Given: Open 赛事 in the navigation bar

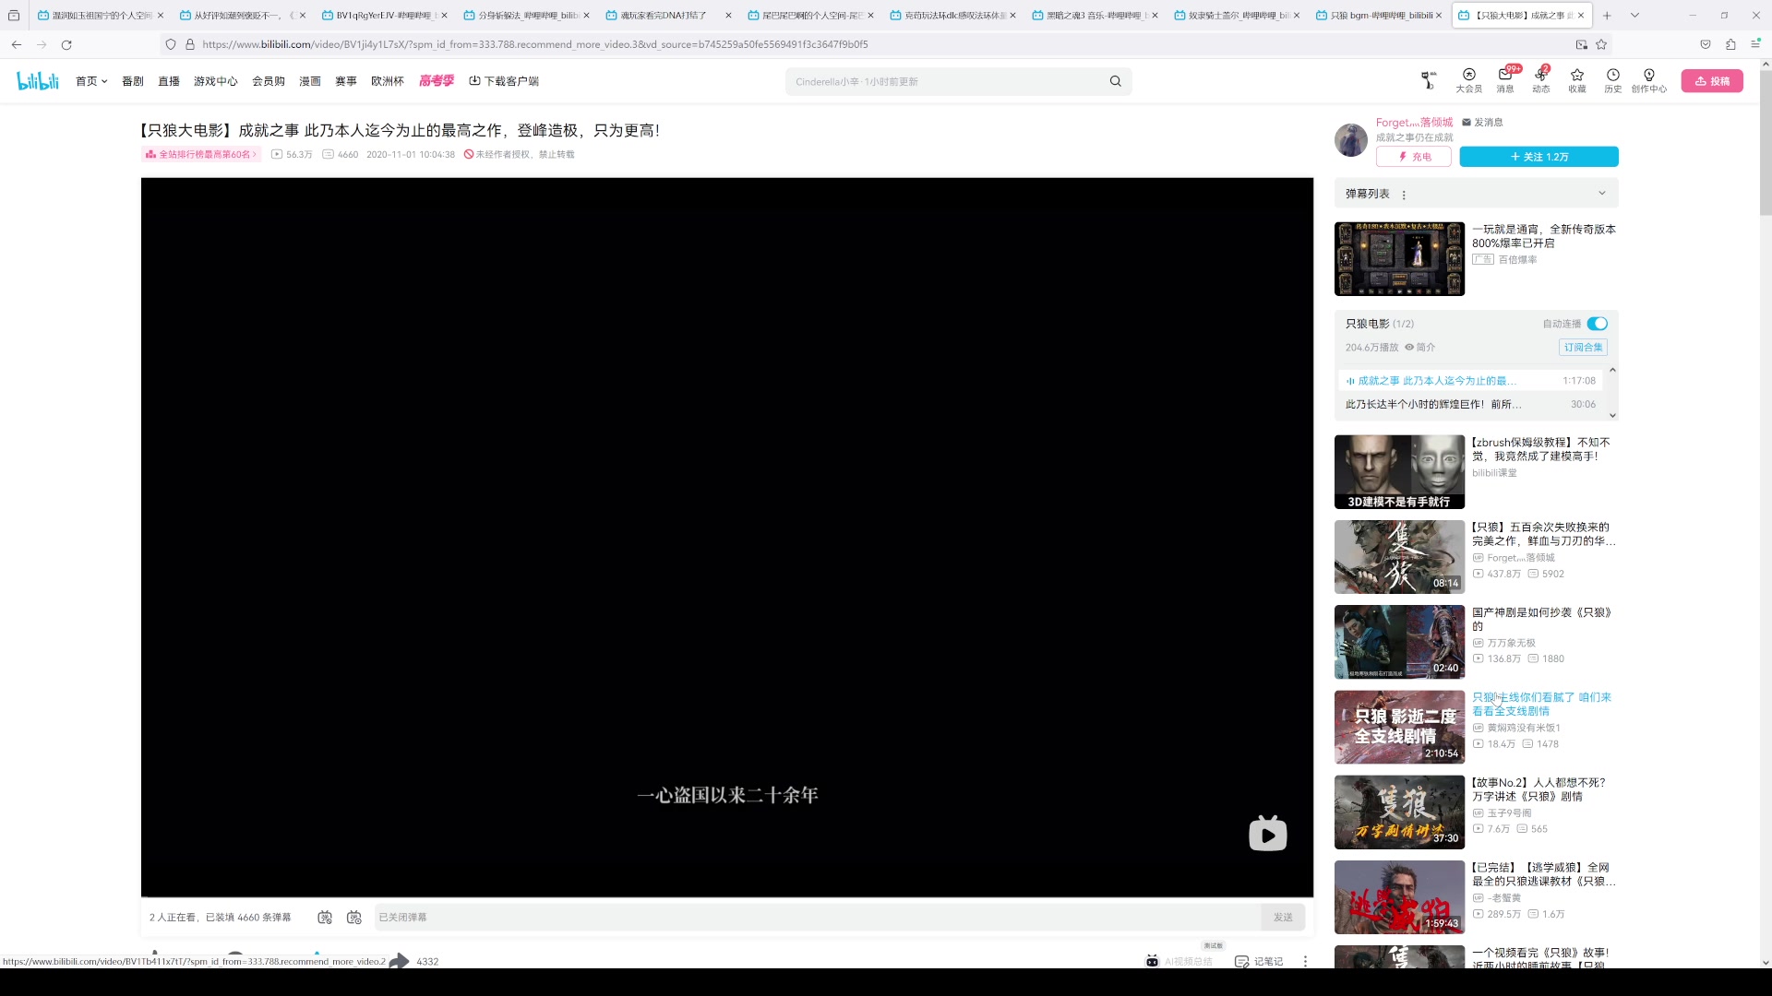Looking at the screenshot, I should [346, 81].
